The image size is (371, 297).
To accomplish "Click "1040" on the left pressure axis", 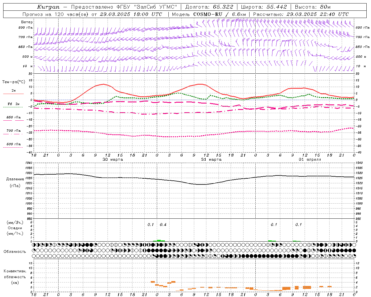I will point(29,163).
